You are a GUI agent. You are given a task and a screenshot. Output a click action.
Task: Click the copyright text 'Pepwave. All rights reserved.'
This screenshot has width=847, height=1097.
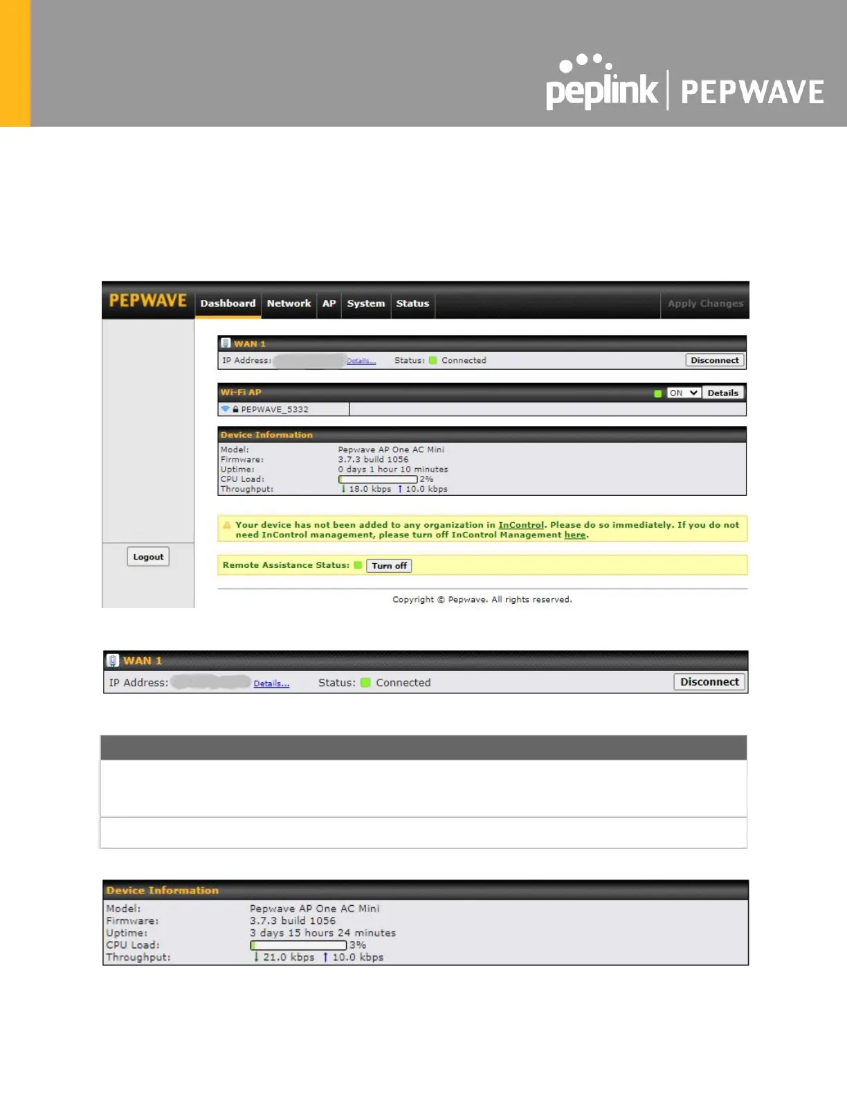510,600
